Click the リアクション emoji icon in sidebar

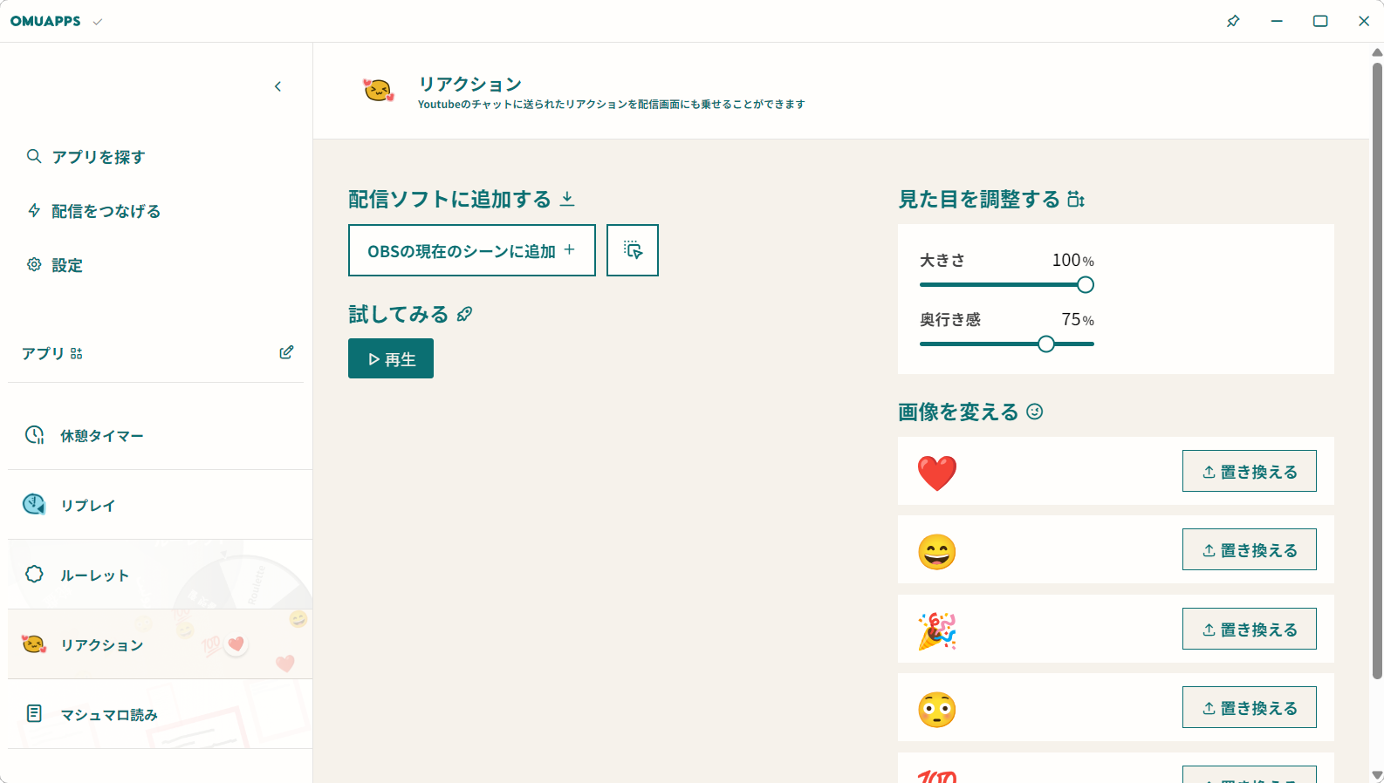(x=34, y=643)
